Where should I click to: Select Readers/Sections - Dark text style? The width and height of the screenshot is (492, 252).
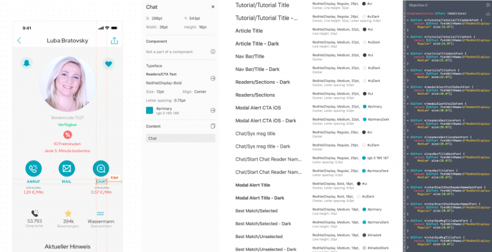(x=263, y=82)
